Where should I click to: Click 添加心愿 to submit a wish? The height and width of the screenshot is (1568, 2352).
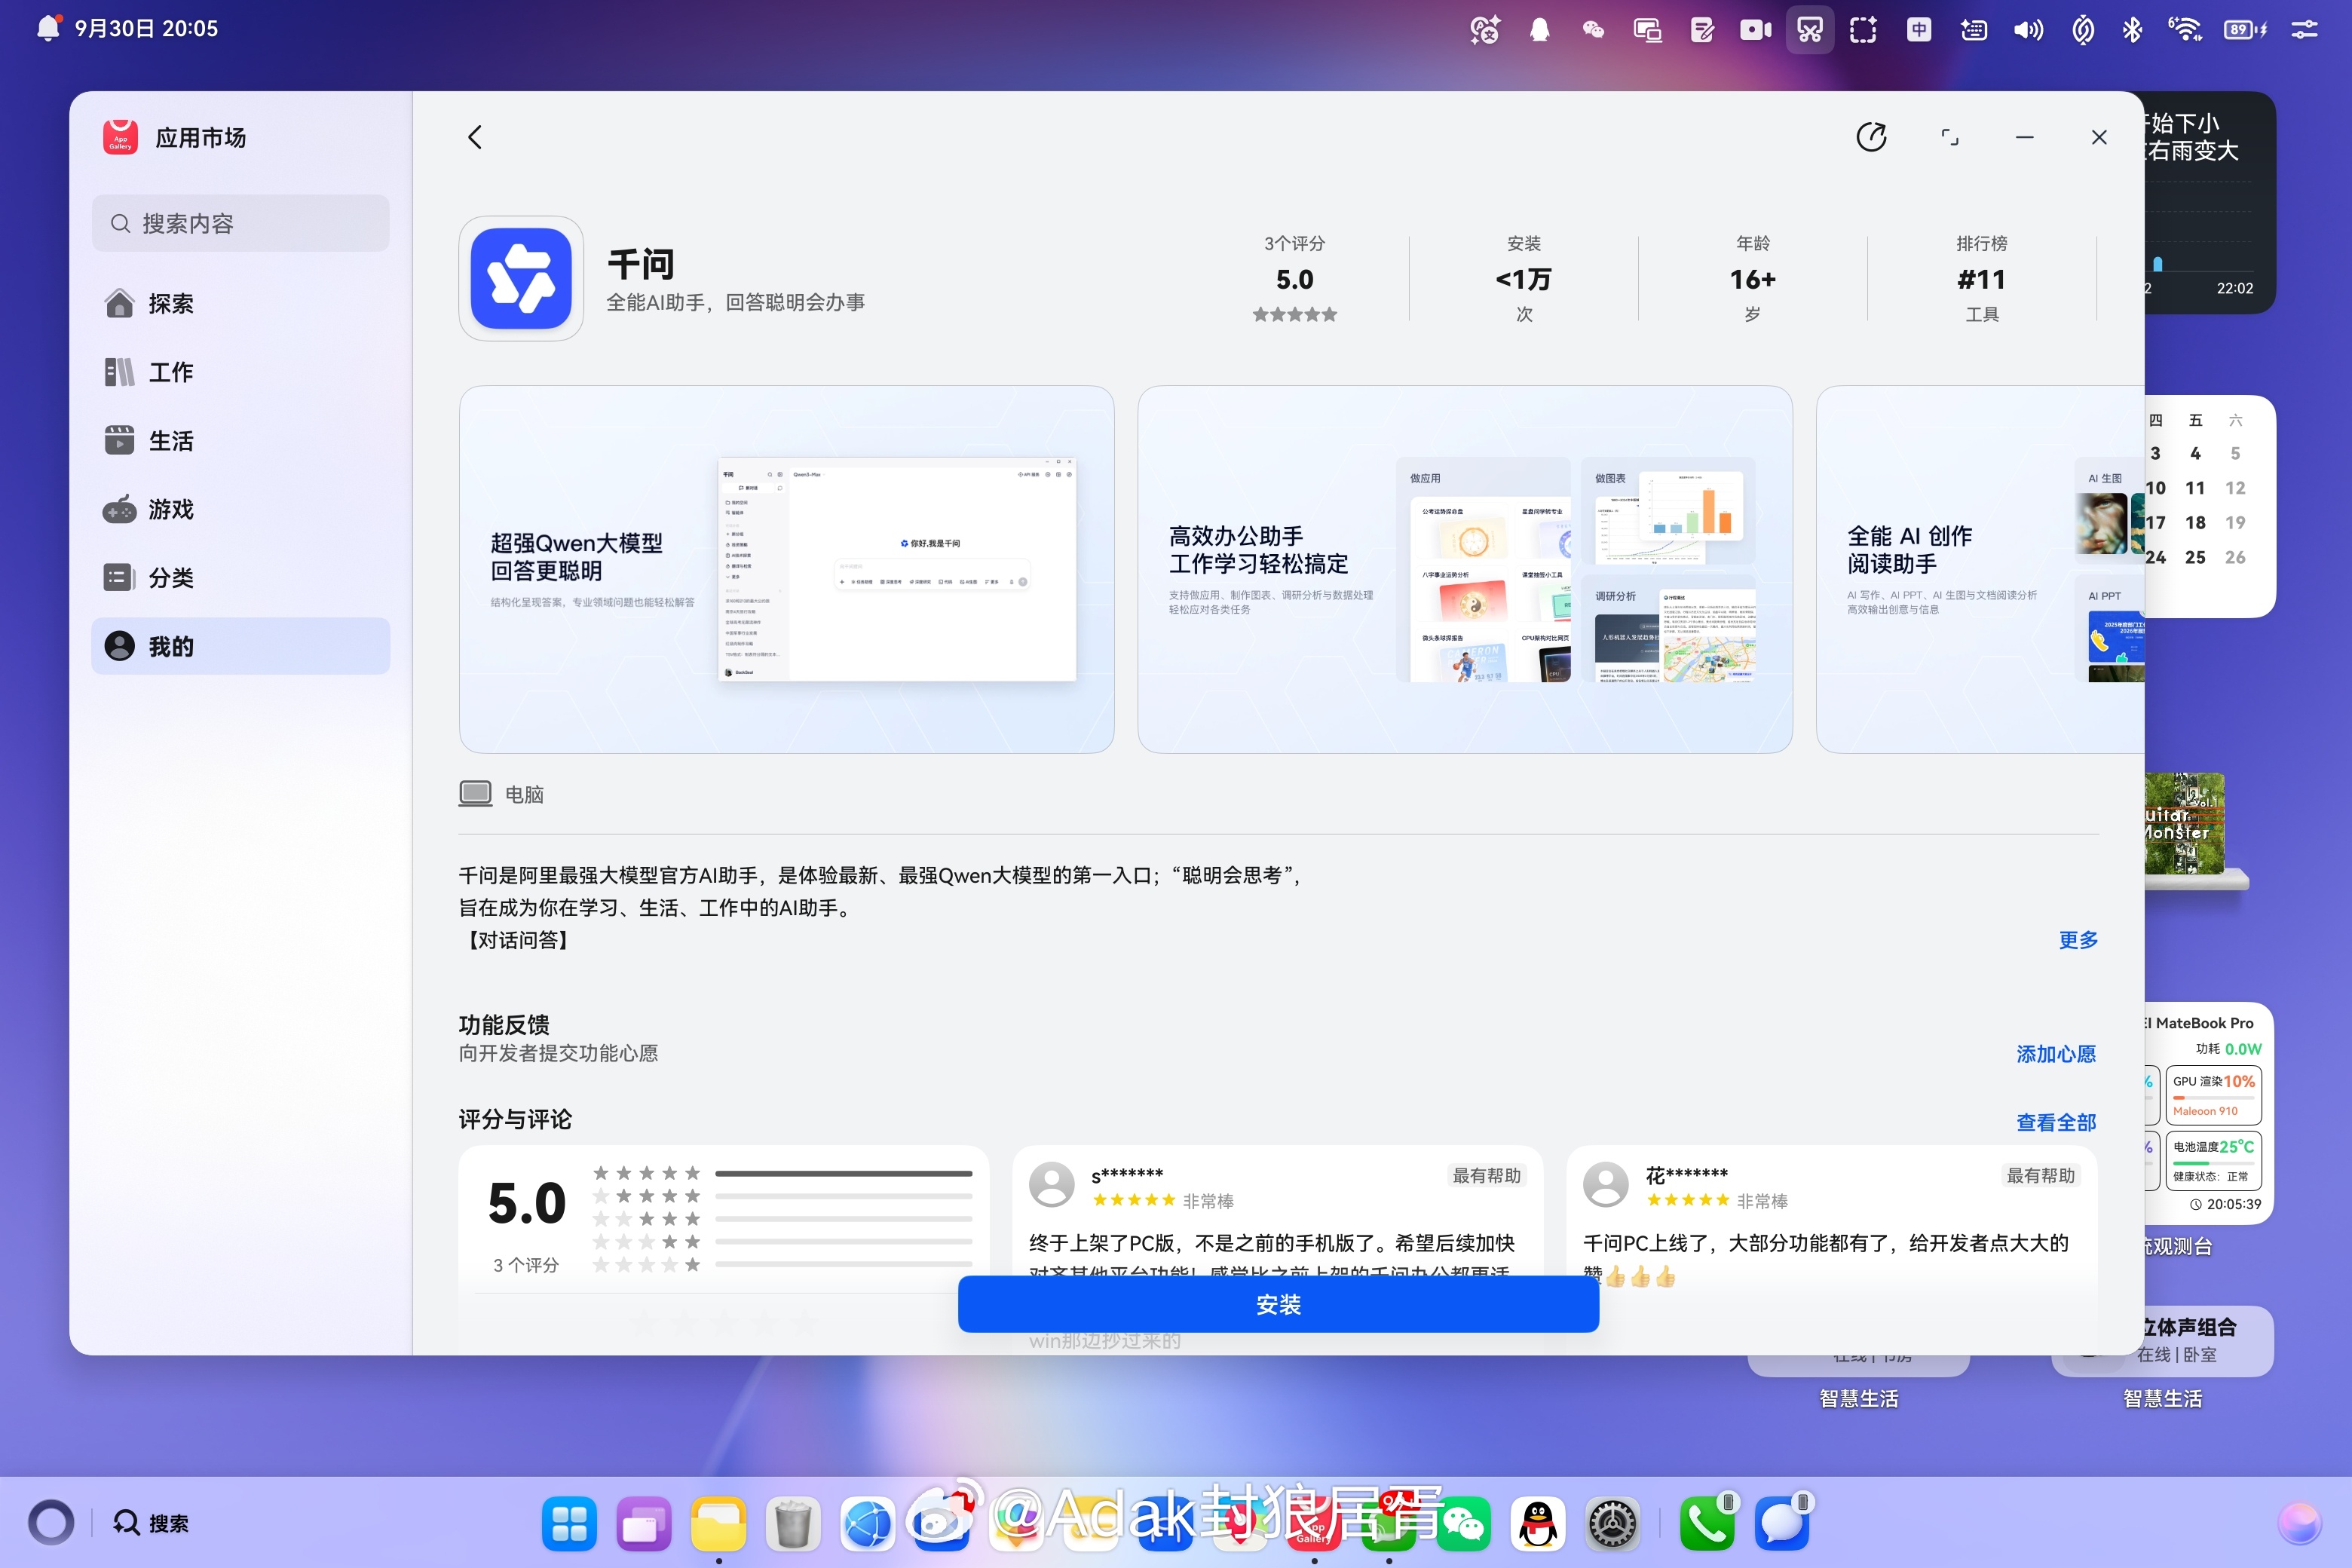click(x=2055, y=1054)
